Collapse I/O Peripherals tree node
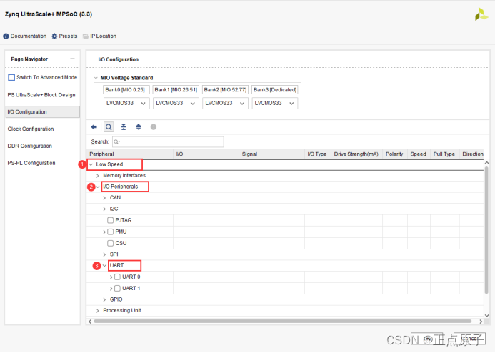 (x=98, y=187)
